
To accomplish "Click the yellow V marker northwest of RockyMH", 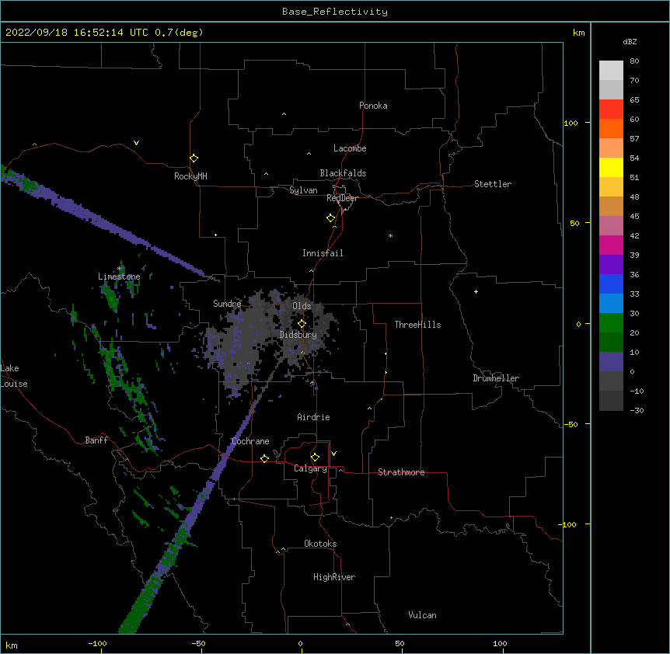I will coord(136,143).
